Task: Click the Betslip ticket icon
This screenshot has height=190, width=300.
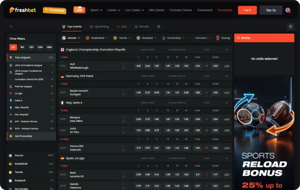Action: click(x=238, y=38)
